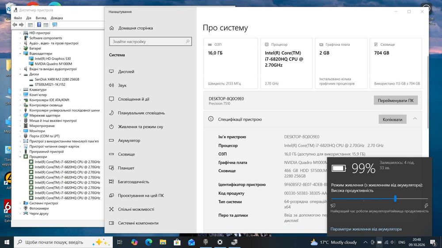Click the ENG language indicator
The width and height of the screenshot is (442, 248).
point(402,242)
